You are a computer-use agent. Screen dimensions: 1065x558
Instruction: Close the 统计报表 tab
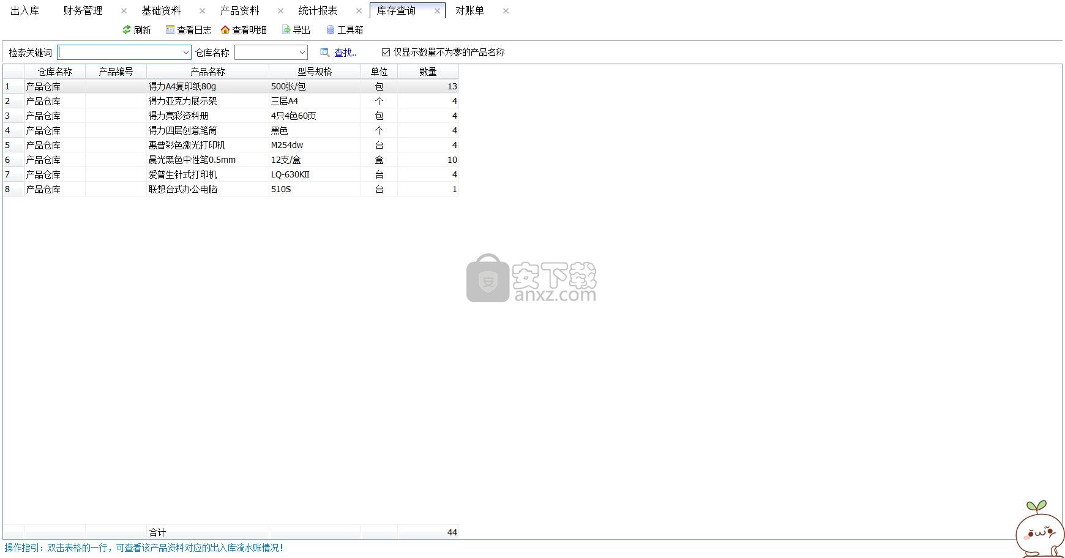(359, 10)
